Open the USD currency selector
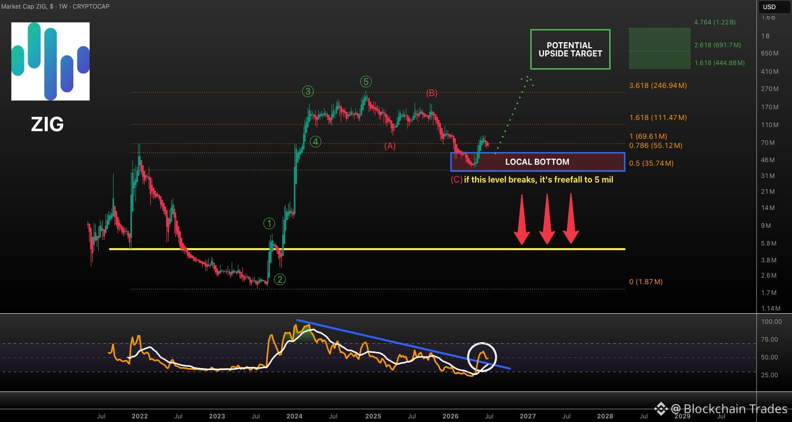The image size is (792, 422). tap(774, 7)
